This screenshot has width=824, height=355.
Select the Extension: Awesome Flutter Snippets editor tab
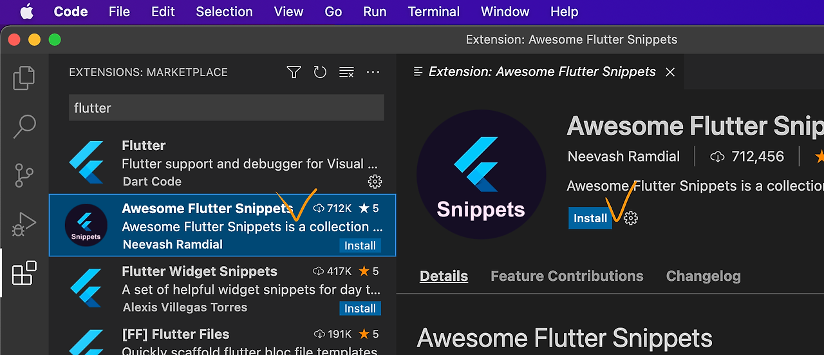(x=540, y=72)
